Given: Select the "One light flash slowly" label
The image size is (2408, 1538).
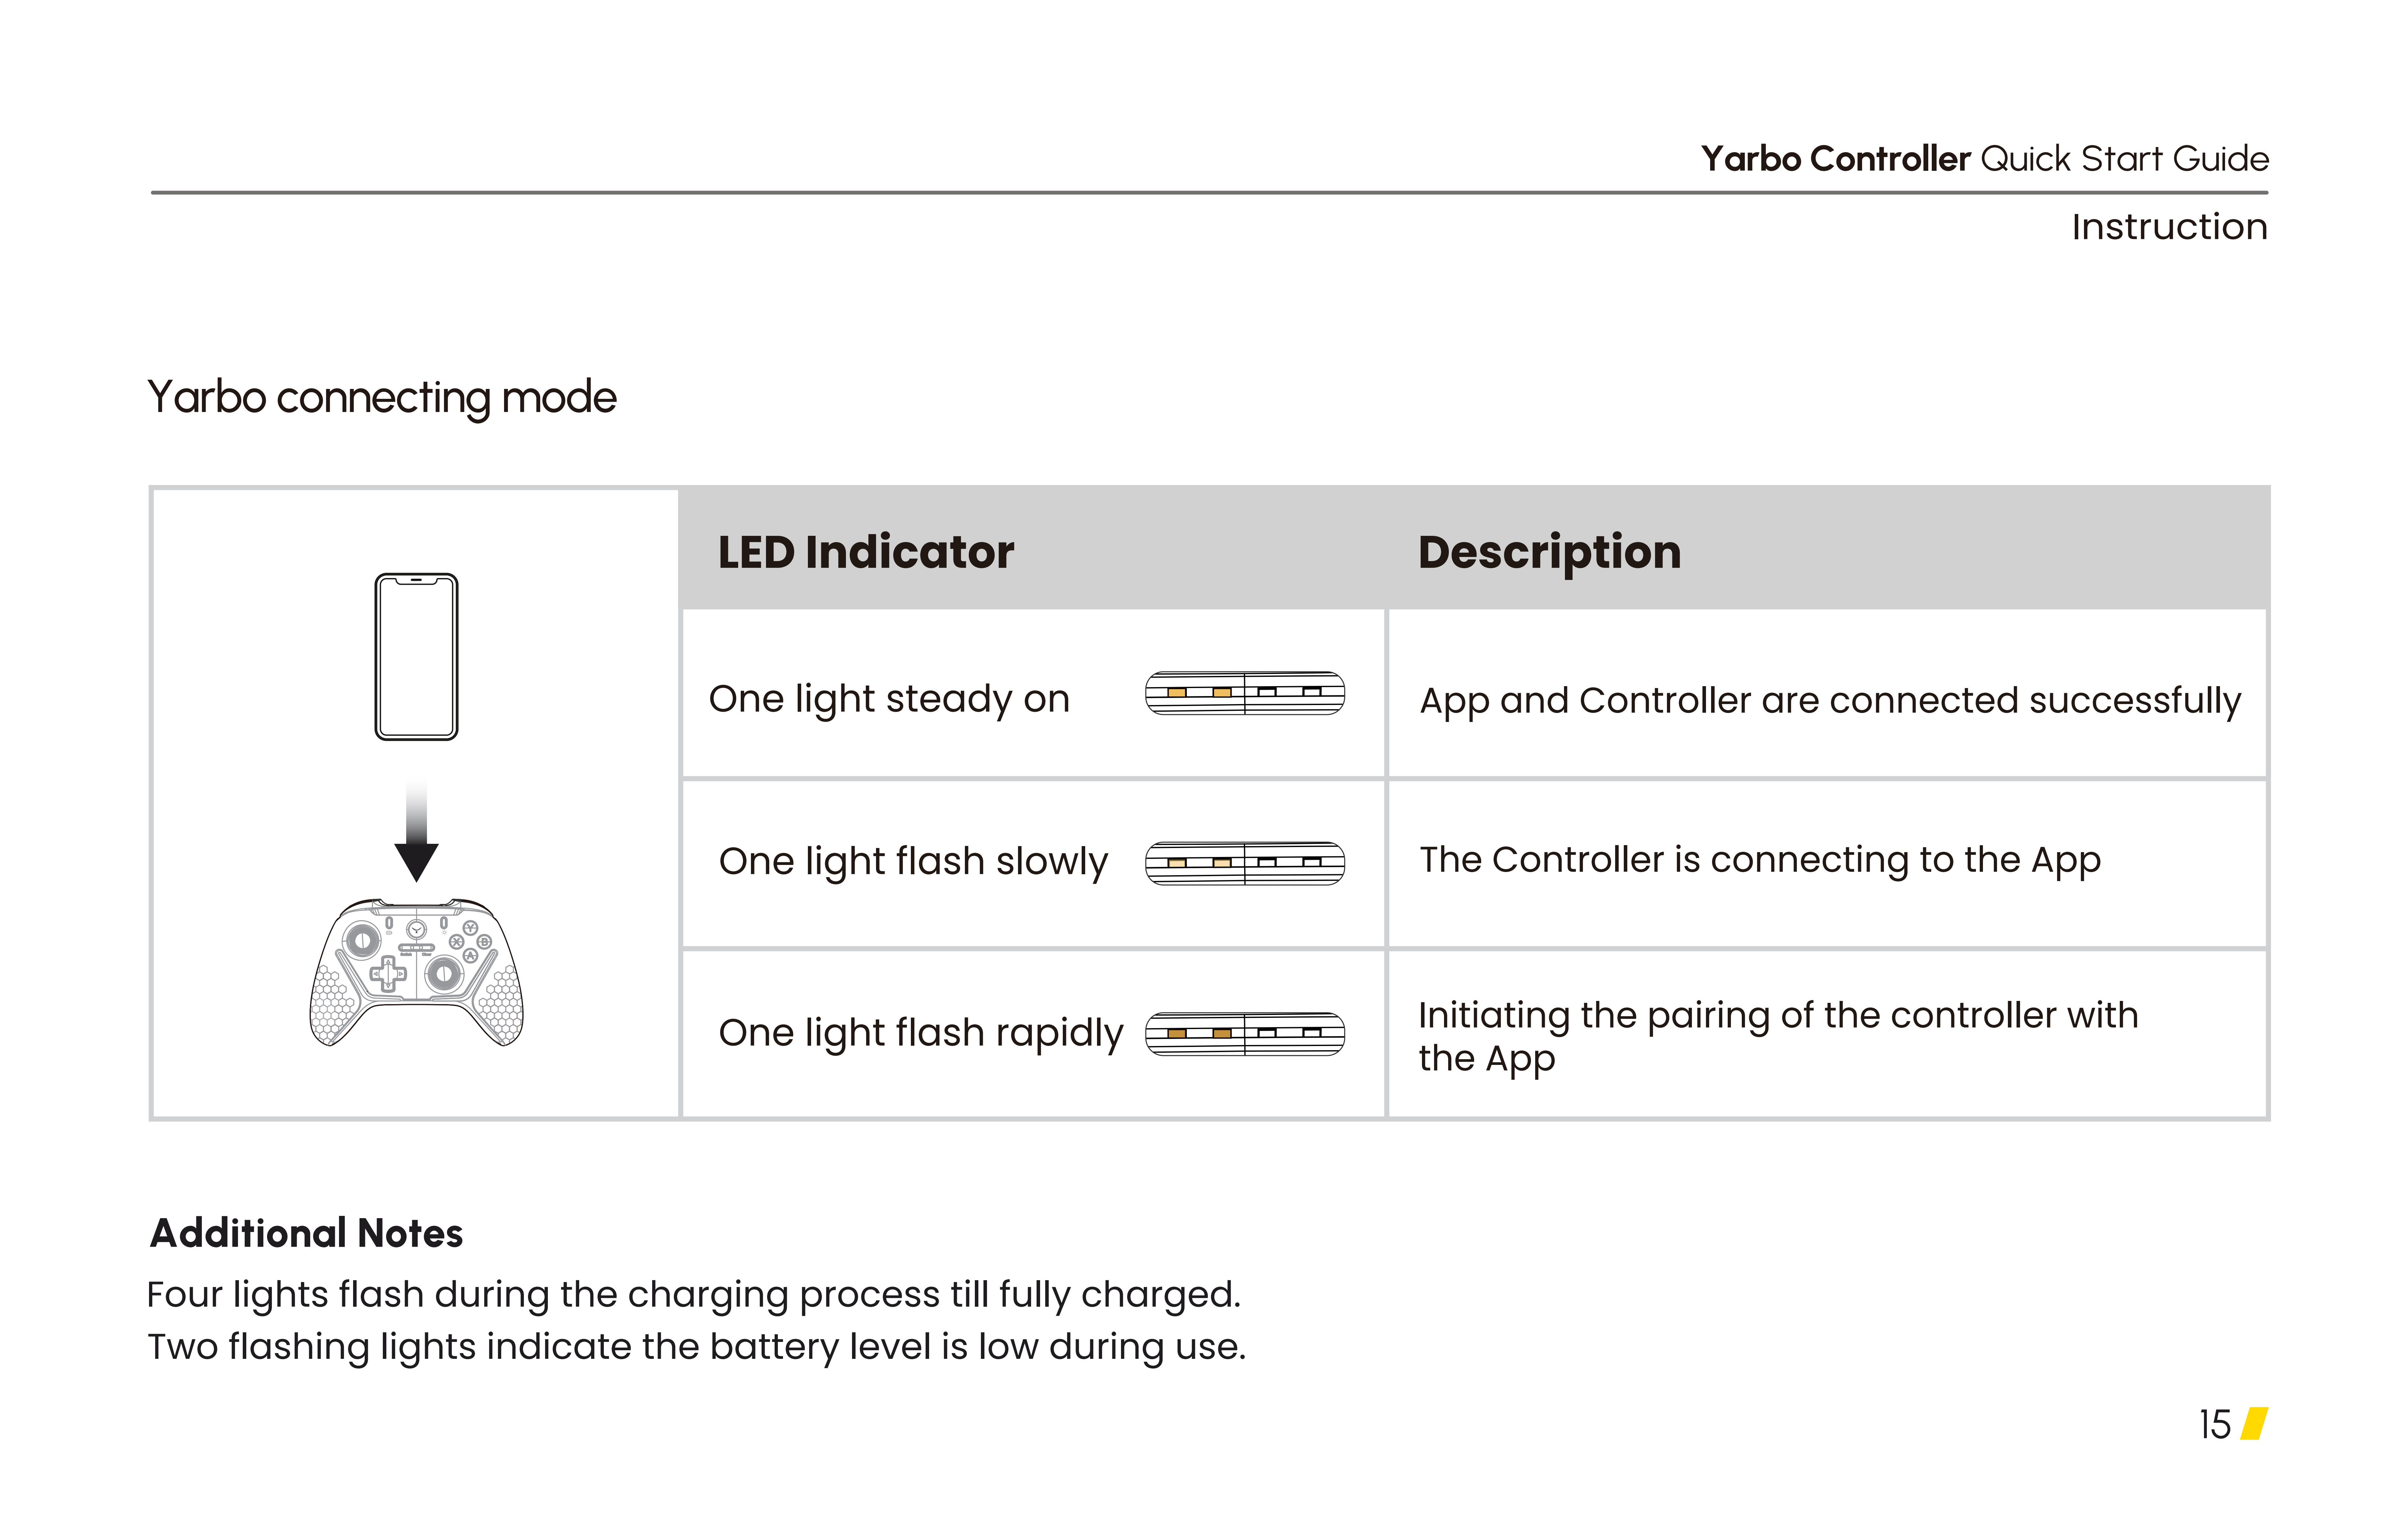Looking at the screenshot, I should click(913, 861).
